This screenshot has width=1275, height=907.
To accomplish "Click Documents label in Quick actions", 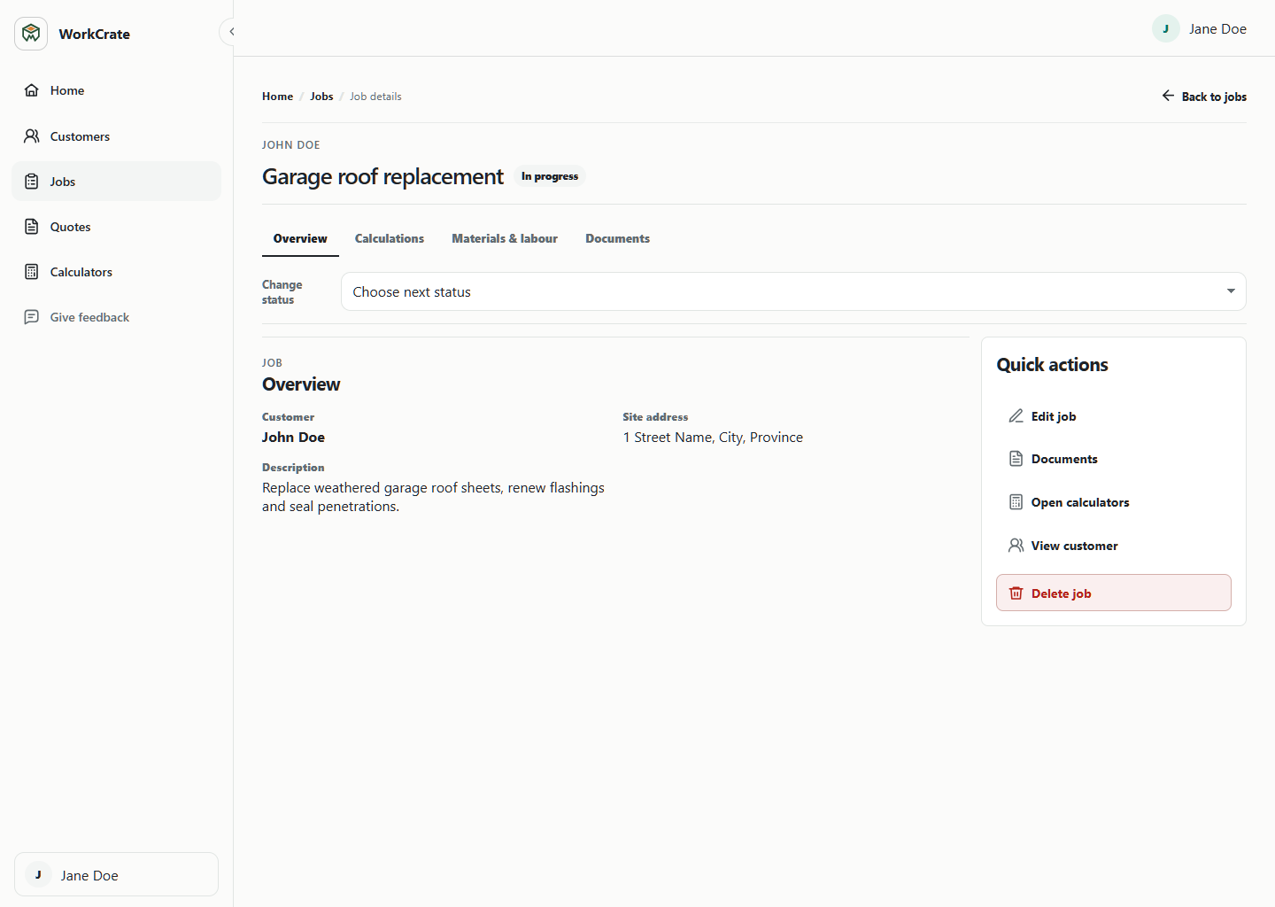I will pos(1064,459).
